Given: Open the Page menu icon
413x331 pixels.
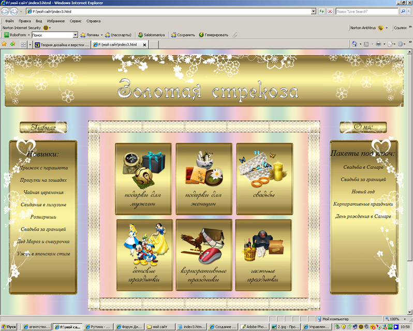Looking at the screenshot, I should coord(390,44).
